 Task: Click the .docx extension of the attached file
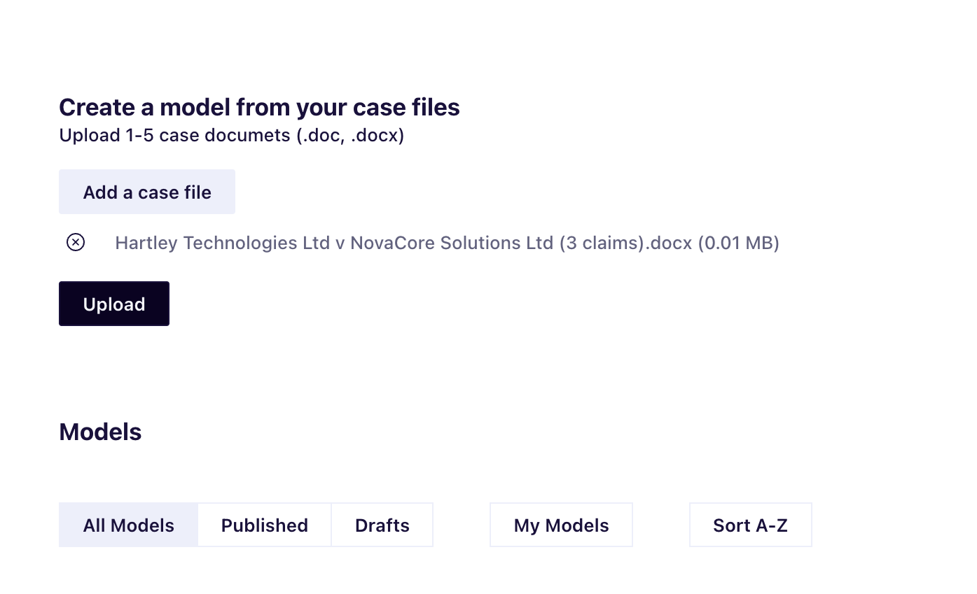(669, 243)
